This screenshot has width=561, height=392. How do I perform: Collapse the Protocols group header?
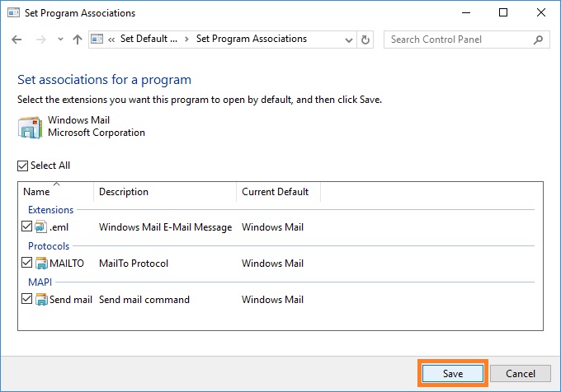(x=49, y=246)
